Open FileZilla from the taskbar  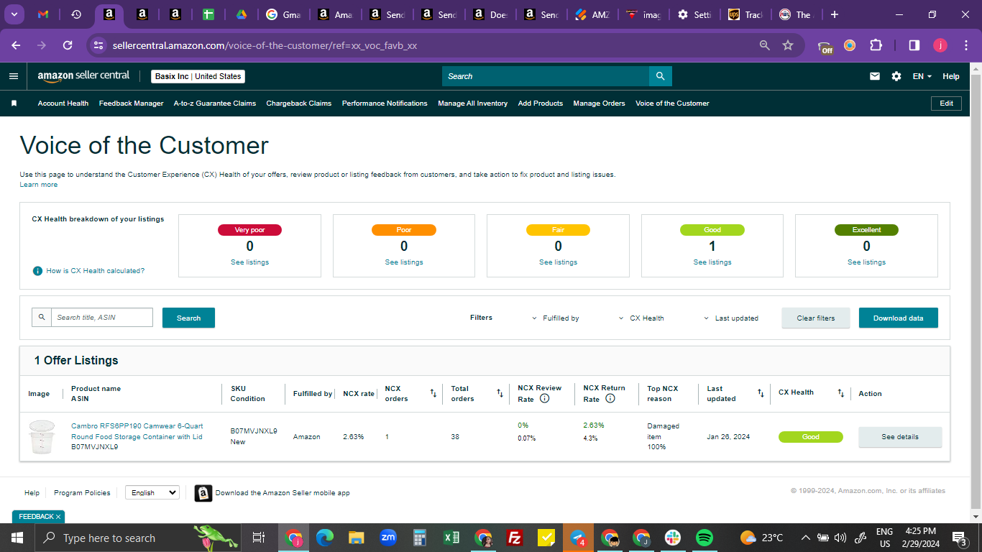[514, 538]
